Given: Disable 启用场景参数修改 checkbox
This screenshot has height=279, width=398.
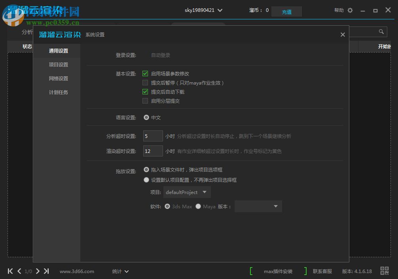Looking at the screenshot, I should [145, 74].
